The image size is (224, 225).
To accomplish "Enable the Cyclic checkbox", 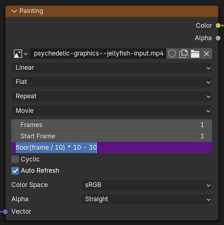I will point(15,159).
